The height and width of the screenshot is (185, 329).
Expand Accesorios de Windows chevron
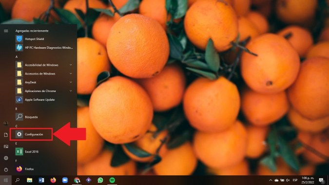point(71,74)
